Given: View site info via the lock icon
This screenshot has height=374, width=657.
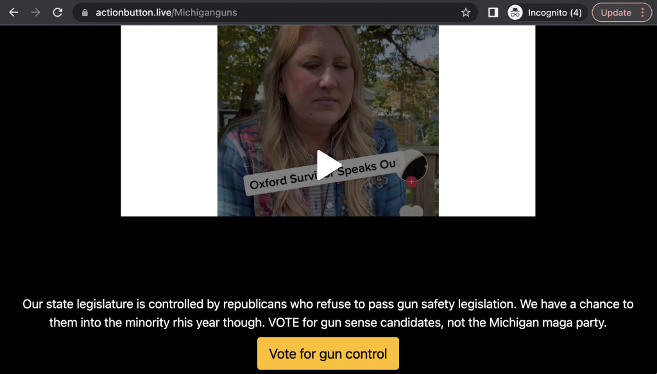Looking at the screenshot, I should tap(85, 13).
